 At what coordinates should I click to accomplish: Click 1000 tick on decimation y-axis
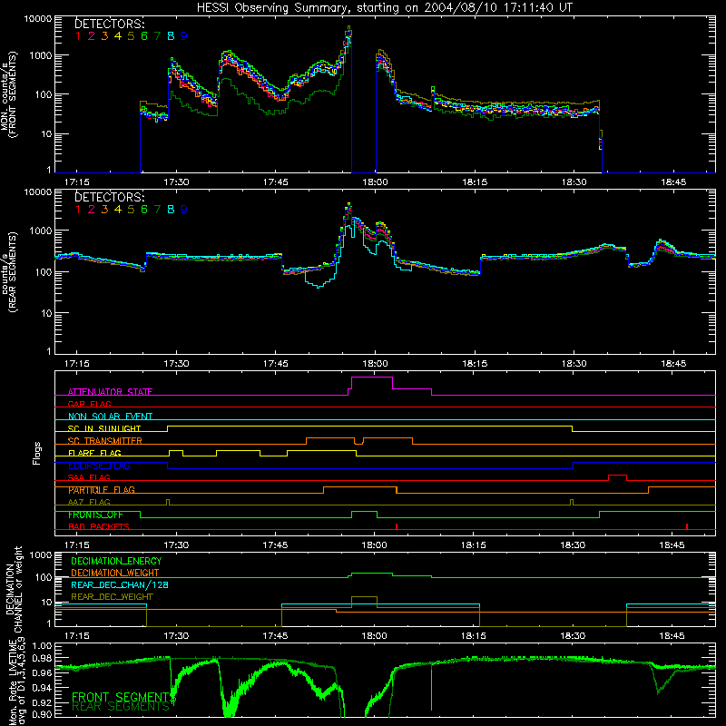(41, 554)
